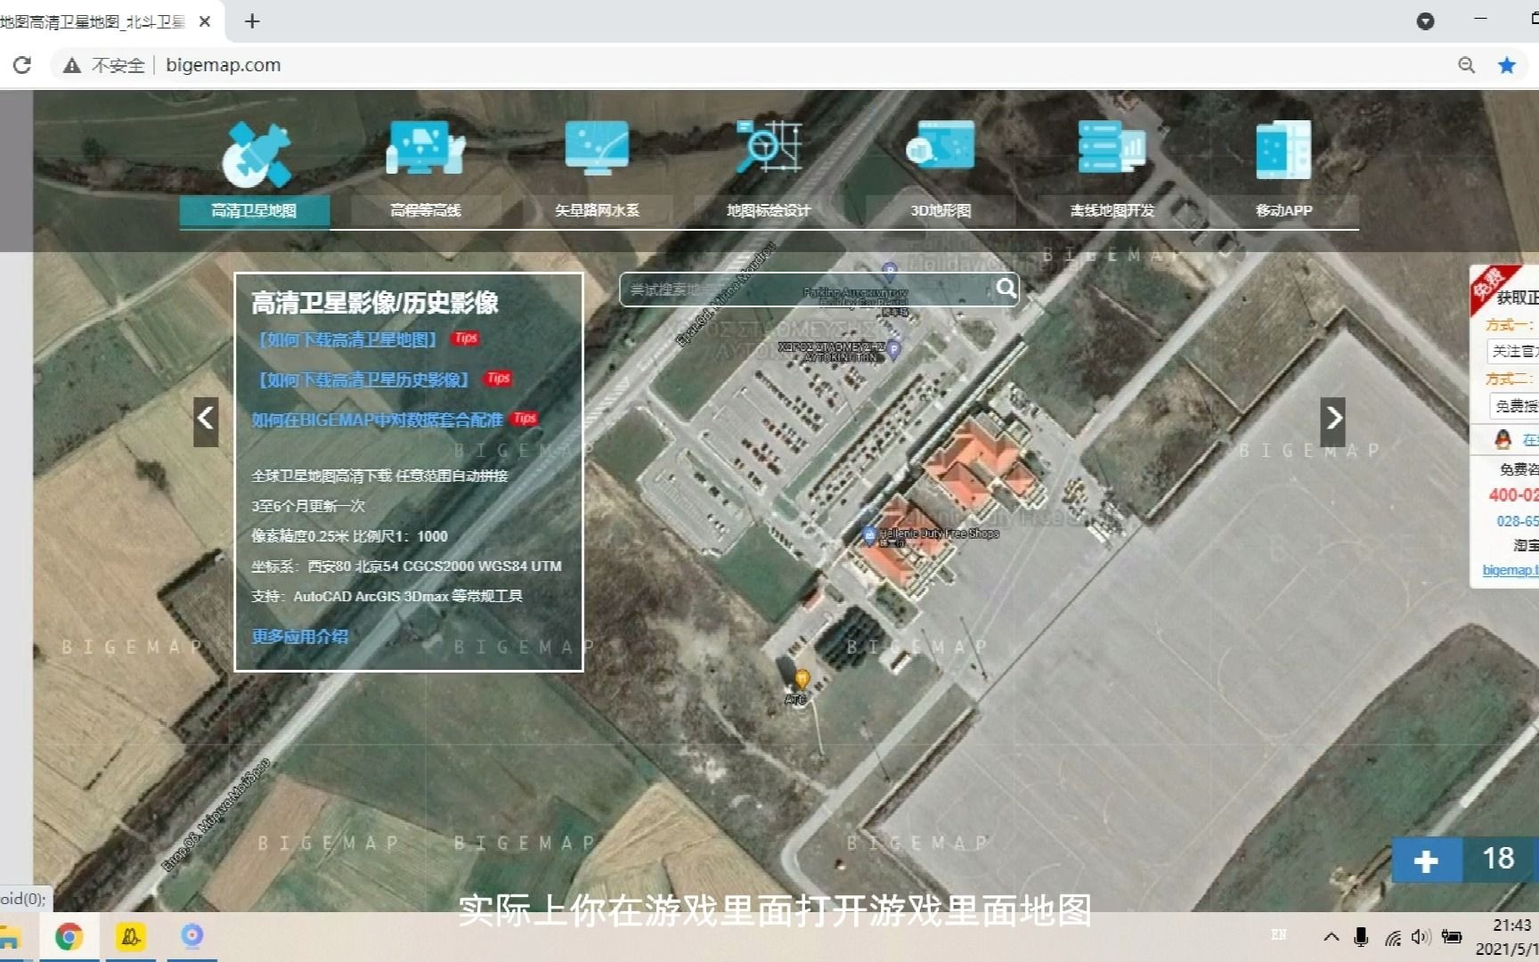This screenshot has height=962, width=1539.
Task: Open the volume speaker tray icon
Action: 1421,937
